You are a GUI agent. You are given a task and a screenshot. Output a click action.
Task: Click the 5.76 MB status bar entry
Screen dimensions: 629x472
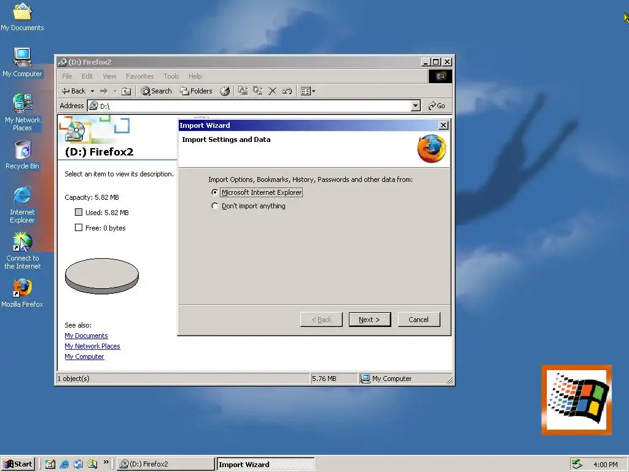coord(334,379)
